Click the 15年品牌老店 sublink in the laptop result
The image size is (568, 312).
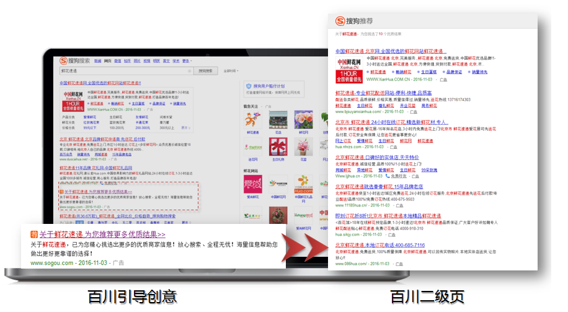(122, 154)
